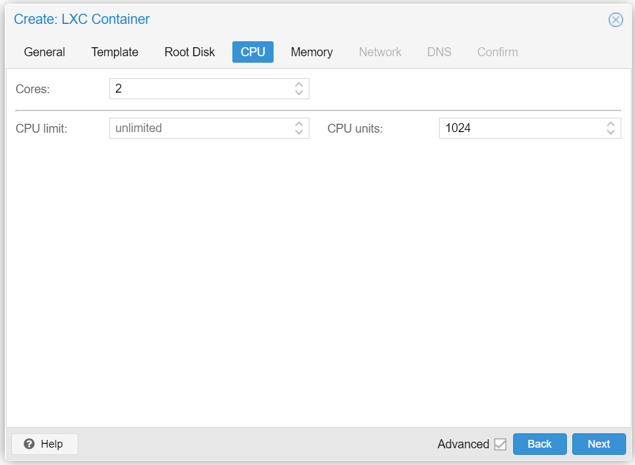This screenshot has width=635, height=465.
Task: Close the Create LXC Container dialog
Action: tap(615, 20)
